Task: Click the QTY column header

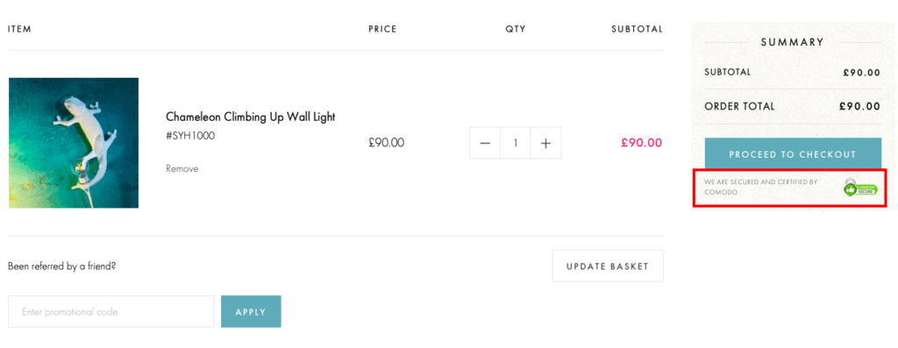Action: 516,29
